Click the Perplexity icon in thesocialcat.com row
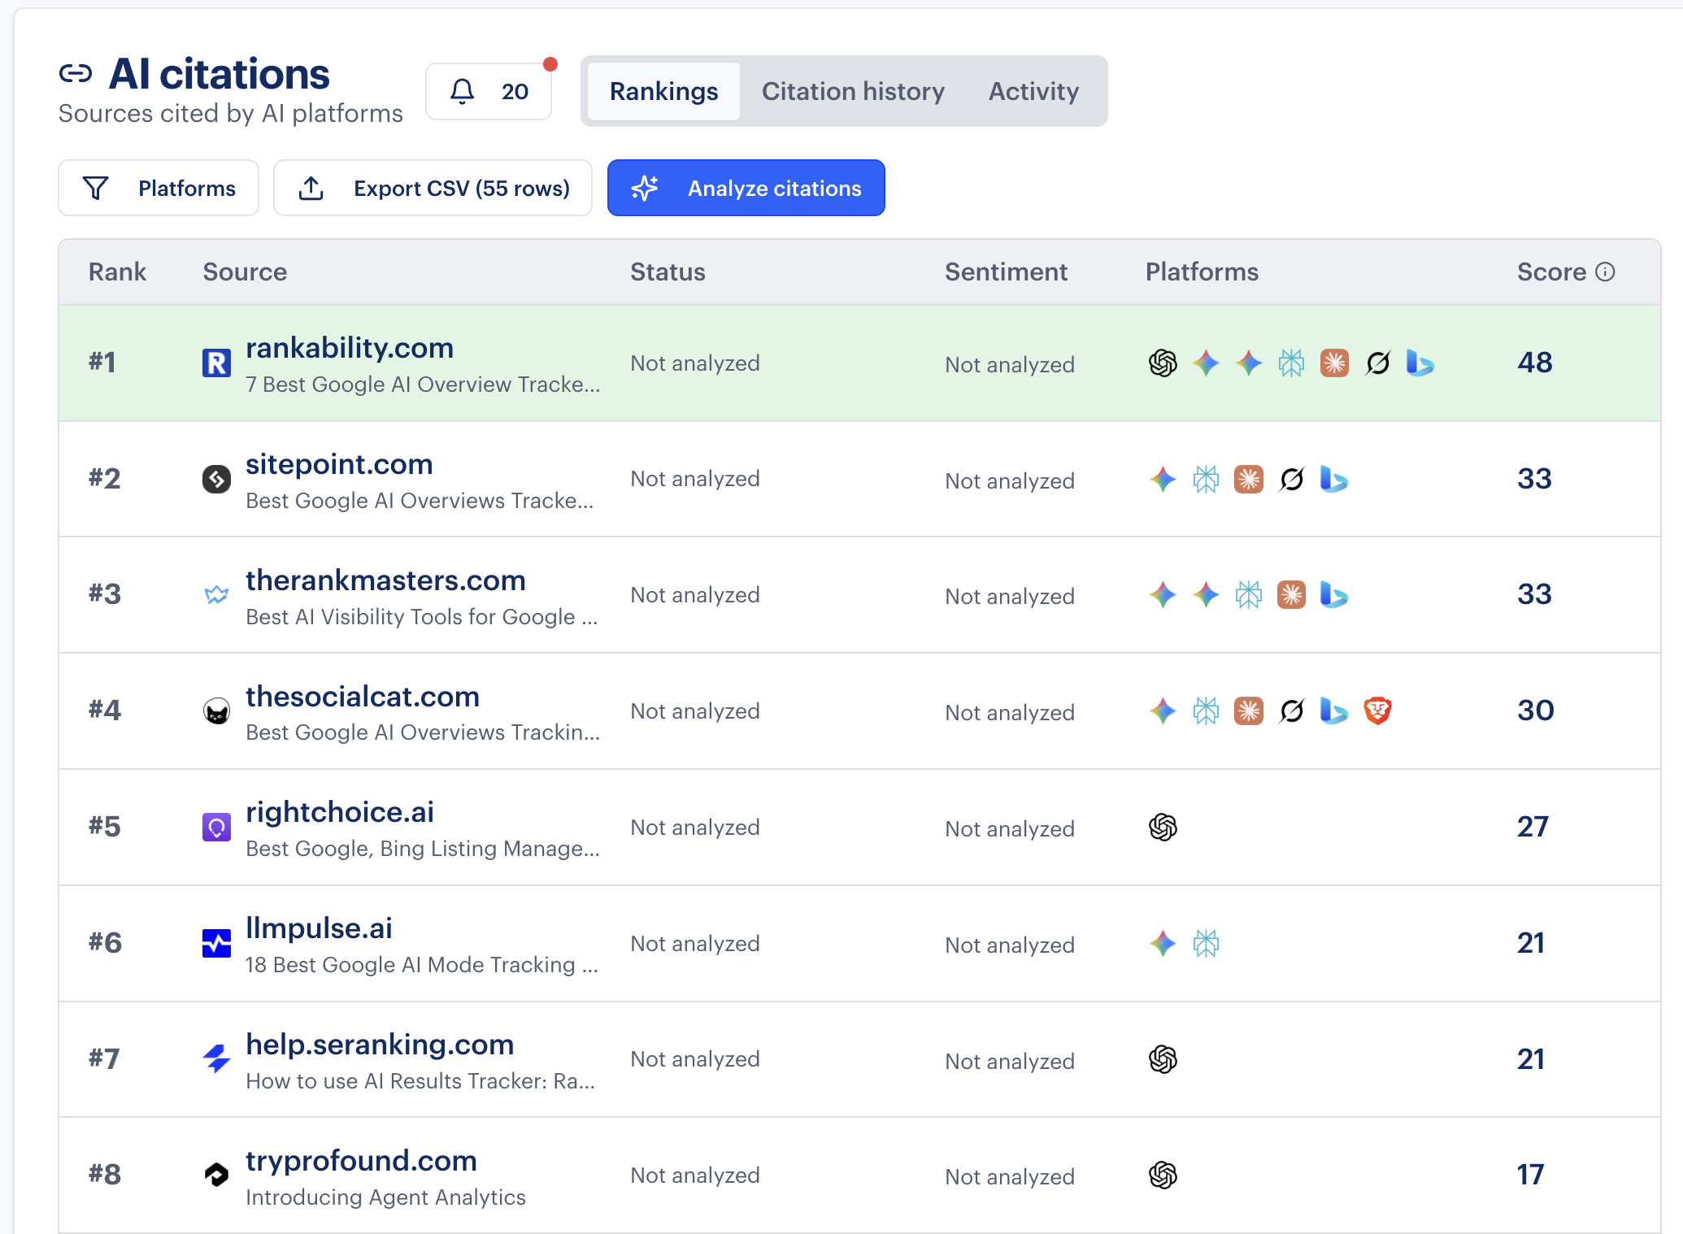The image size is (1683, 1234). coord(1206,711)
